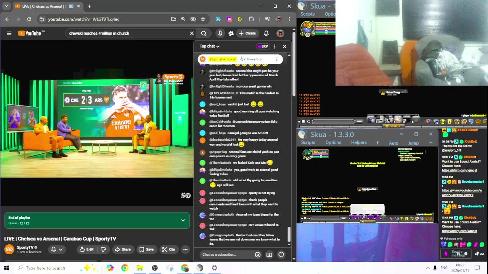Open Settings gear on the taskbar
This screenshot has height=274, width=488.
coord(215,268)
